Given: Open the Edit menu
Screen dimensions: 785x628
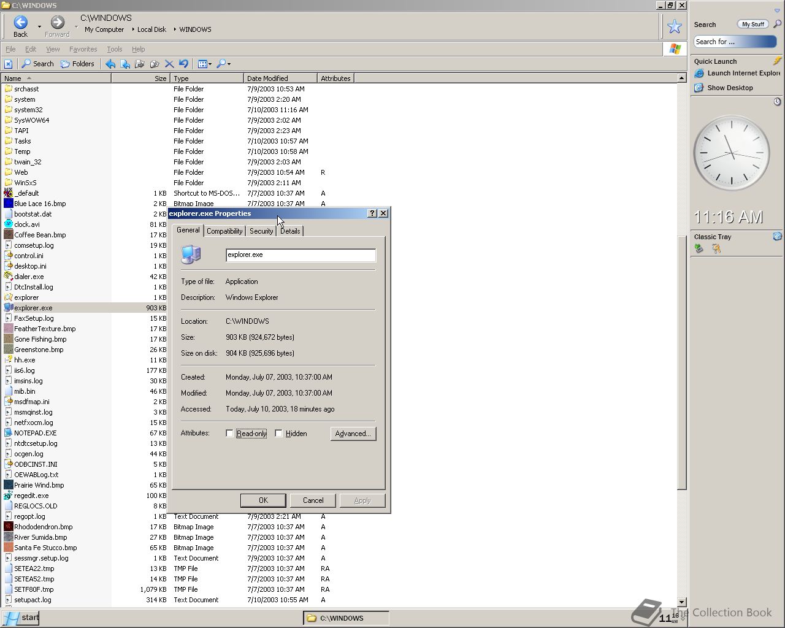Looking at the screenshot, I should (31, 49).
